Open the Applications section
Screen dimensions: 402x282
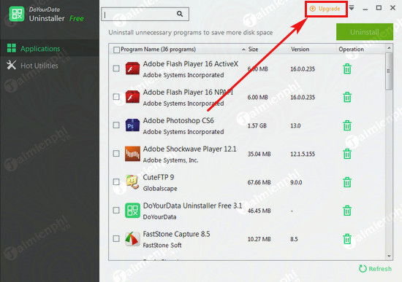pyautogui.click(x=50, y=48)
